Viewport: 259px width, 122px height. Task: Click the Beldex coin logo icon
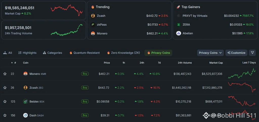(25, 102)
